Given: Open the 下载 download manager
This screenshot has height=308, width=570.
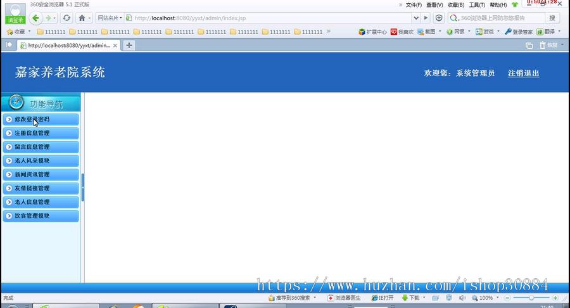Looking at the screenshot, I should (x=411, y=298).
